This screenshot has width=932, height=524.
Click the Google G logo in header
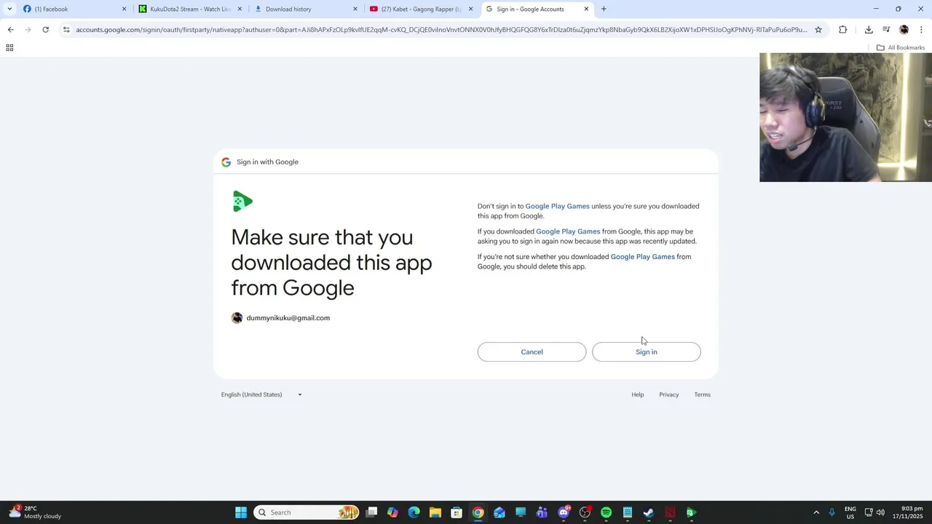point(226,162)
